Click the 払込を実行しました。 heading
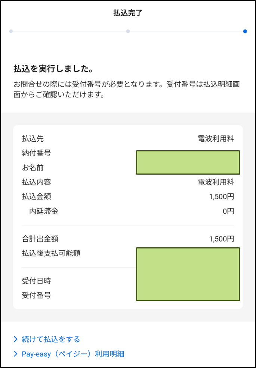 (x=53, y=69)
